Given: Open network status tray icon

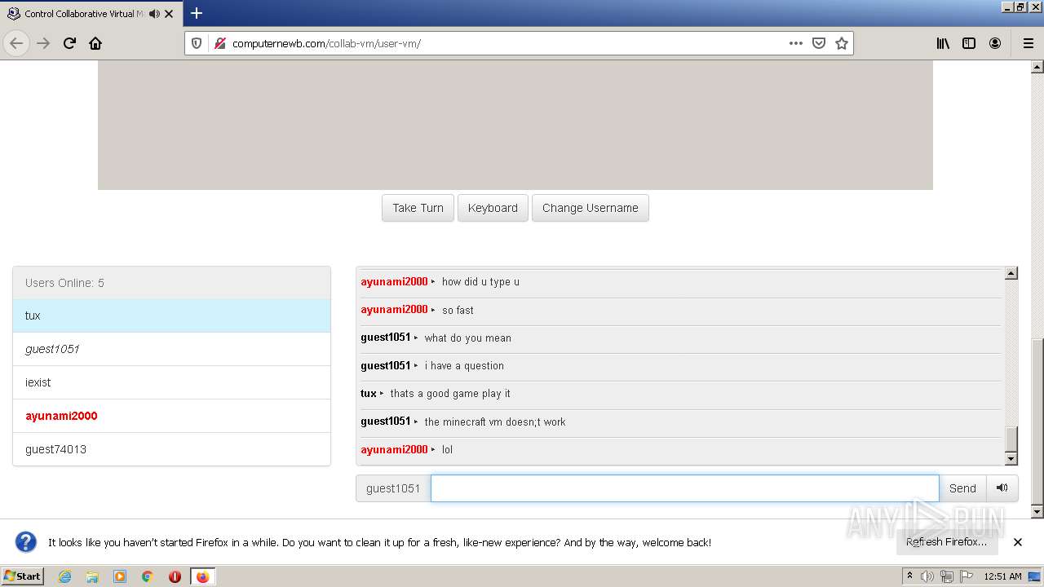Looking at the screenshot, I should click(947, 576).
